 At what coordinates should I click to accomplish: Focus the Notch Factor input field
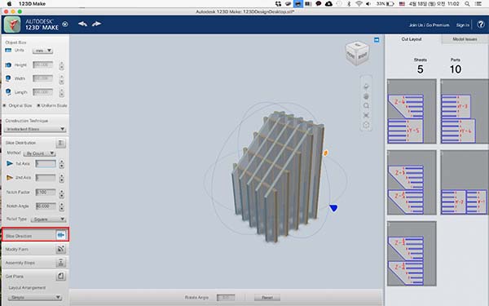point(46,192)
